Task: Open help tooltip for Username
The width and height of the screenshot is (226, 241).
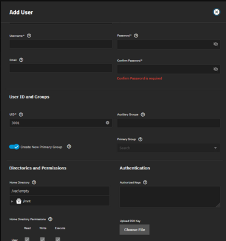Action: [x=29, y=35]
